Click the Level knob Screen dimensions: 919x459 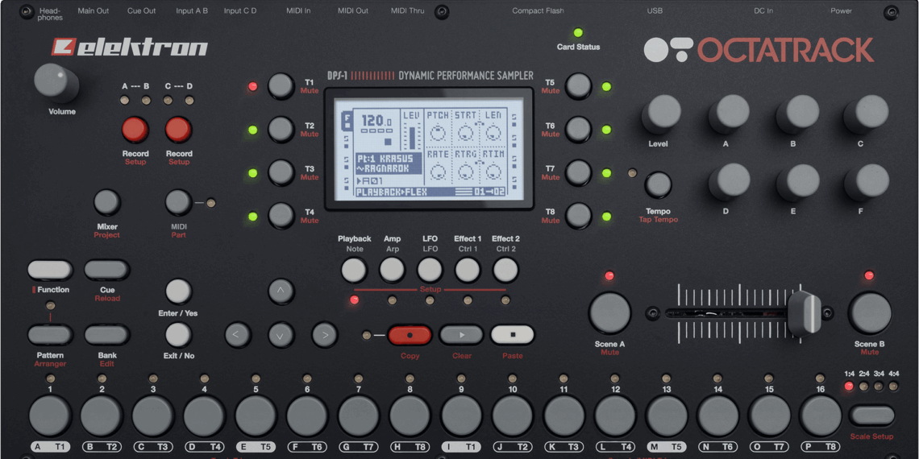tap(660, 114)
